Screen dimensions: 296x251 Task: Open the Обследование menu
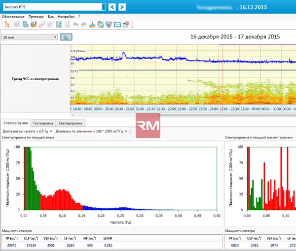13,17
